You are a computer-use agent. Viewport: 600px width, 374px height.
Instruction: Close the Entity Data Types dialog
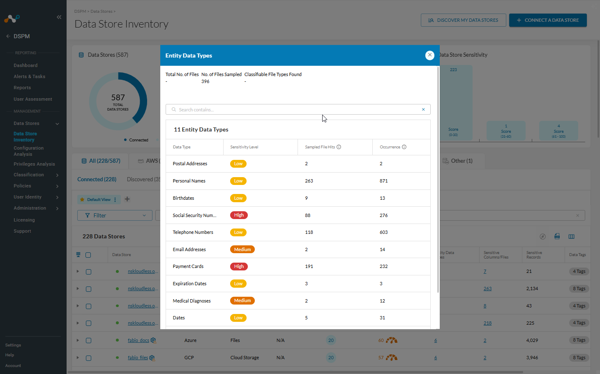[x=429, y=55]
